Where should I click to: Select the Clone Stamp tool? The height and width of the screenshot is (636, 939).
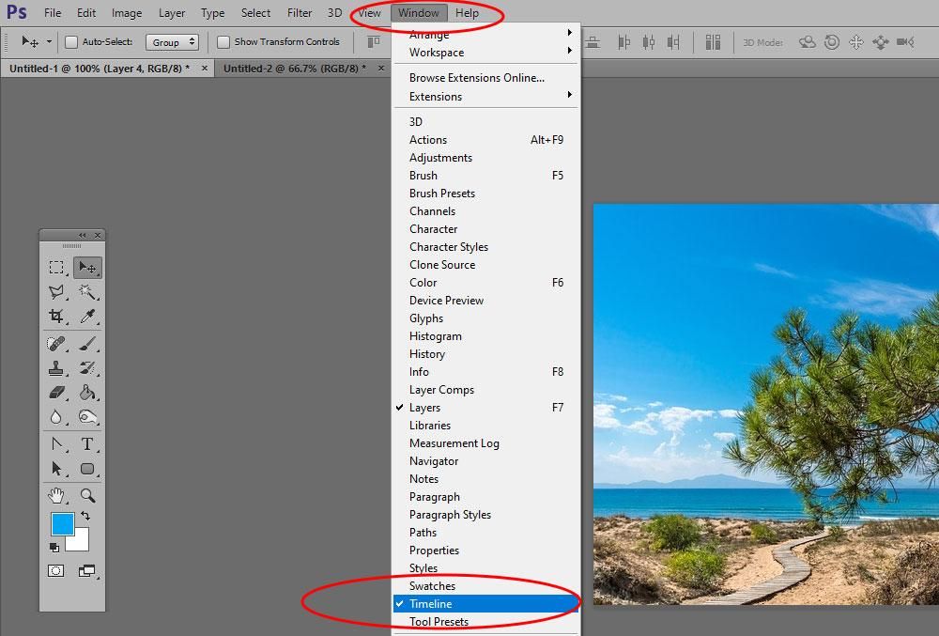56,368
